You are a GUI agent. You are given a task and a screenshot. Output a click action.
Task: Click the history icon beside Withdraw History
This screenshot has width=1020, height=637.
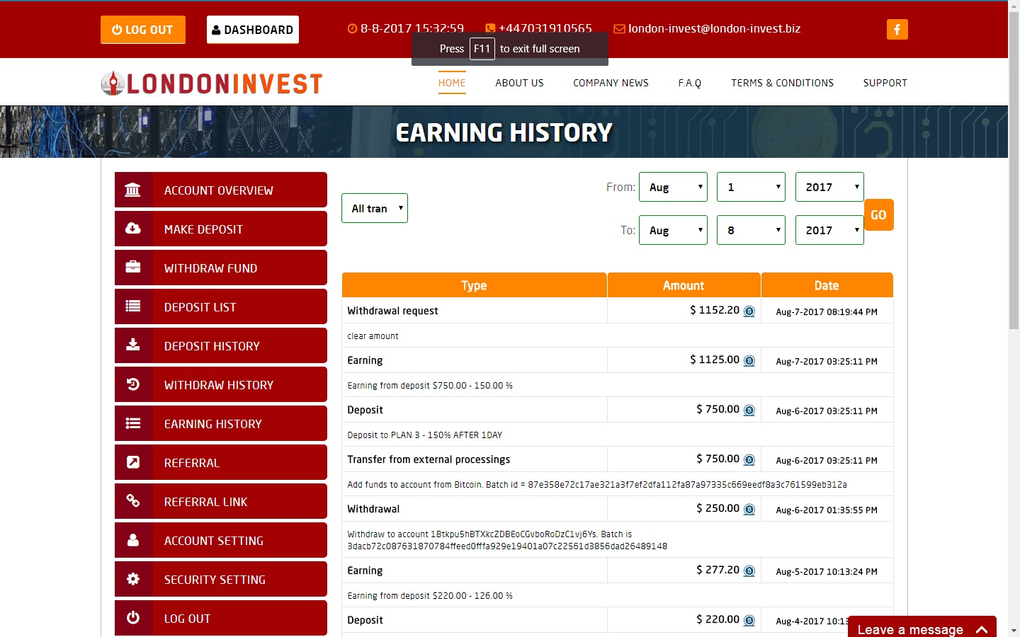[132, 384]
